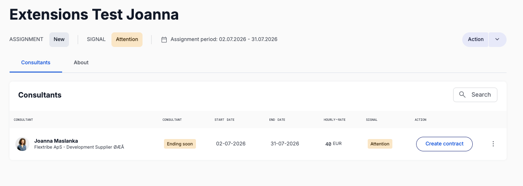Click the Create contract button

pyautogui.click(x=444, y=144)
